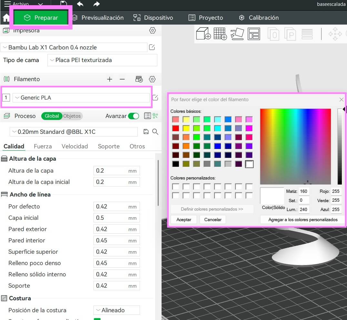Add a filament with plus icon
Image resolution: width=347 pixels, height=320 pixels.
[x=110, y=79]
